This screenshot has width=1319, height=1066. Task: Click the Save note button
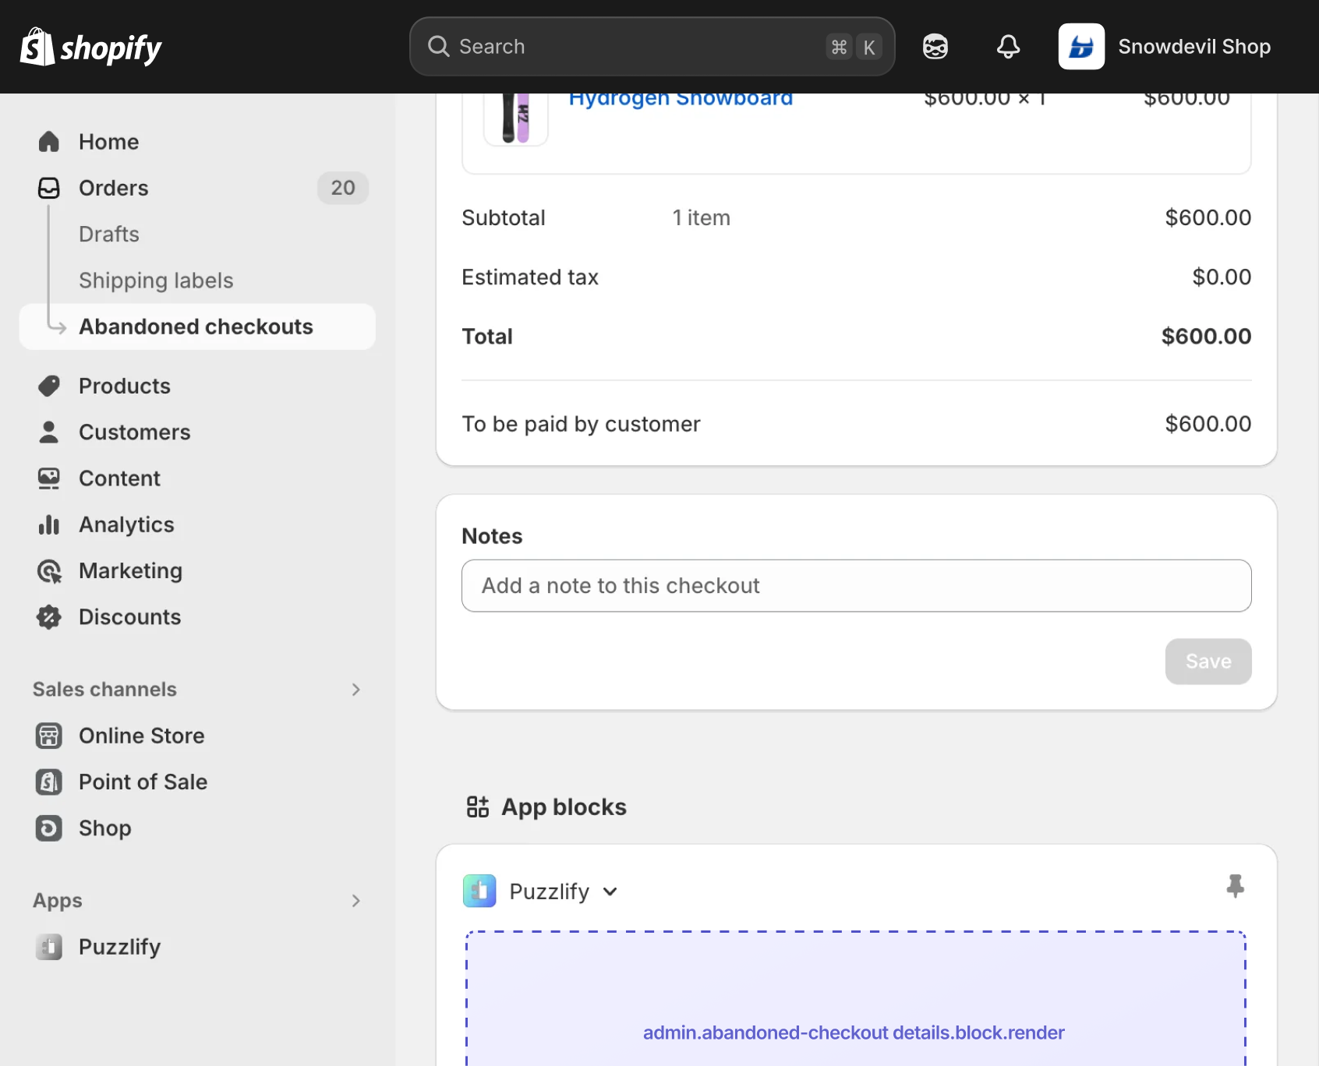pos(1208,662)
